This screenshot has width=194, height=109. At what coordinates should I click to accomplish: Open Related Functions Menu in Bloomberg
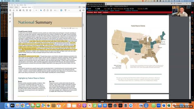121,6
